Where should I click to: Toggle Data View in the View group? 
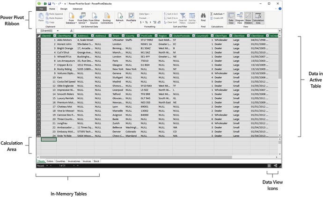click(231, 18)
